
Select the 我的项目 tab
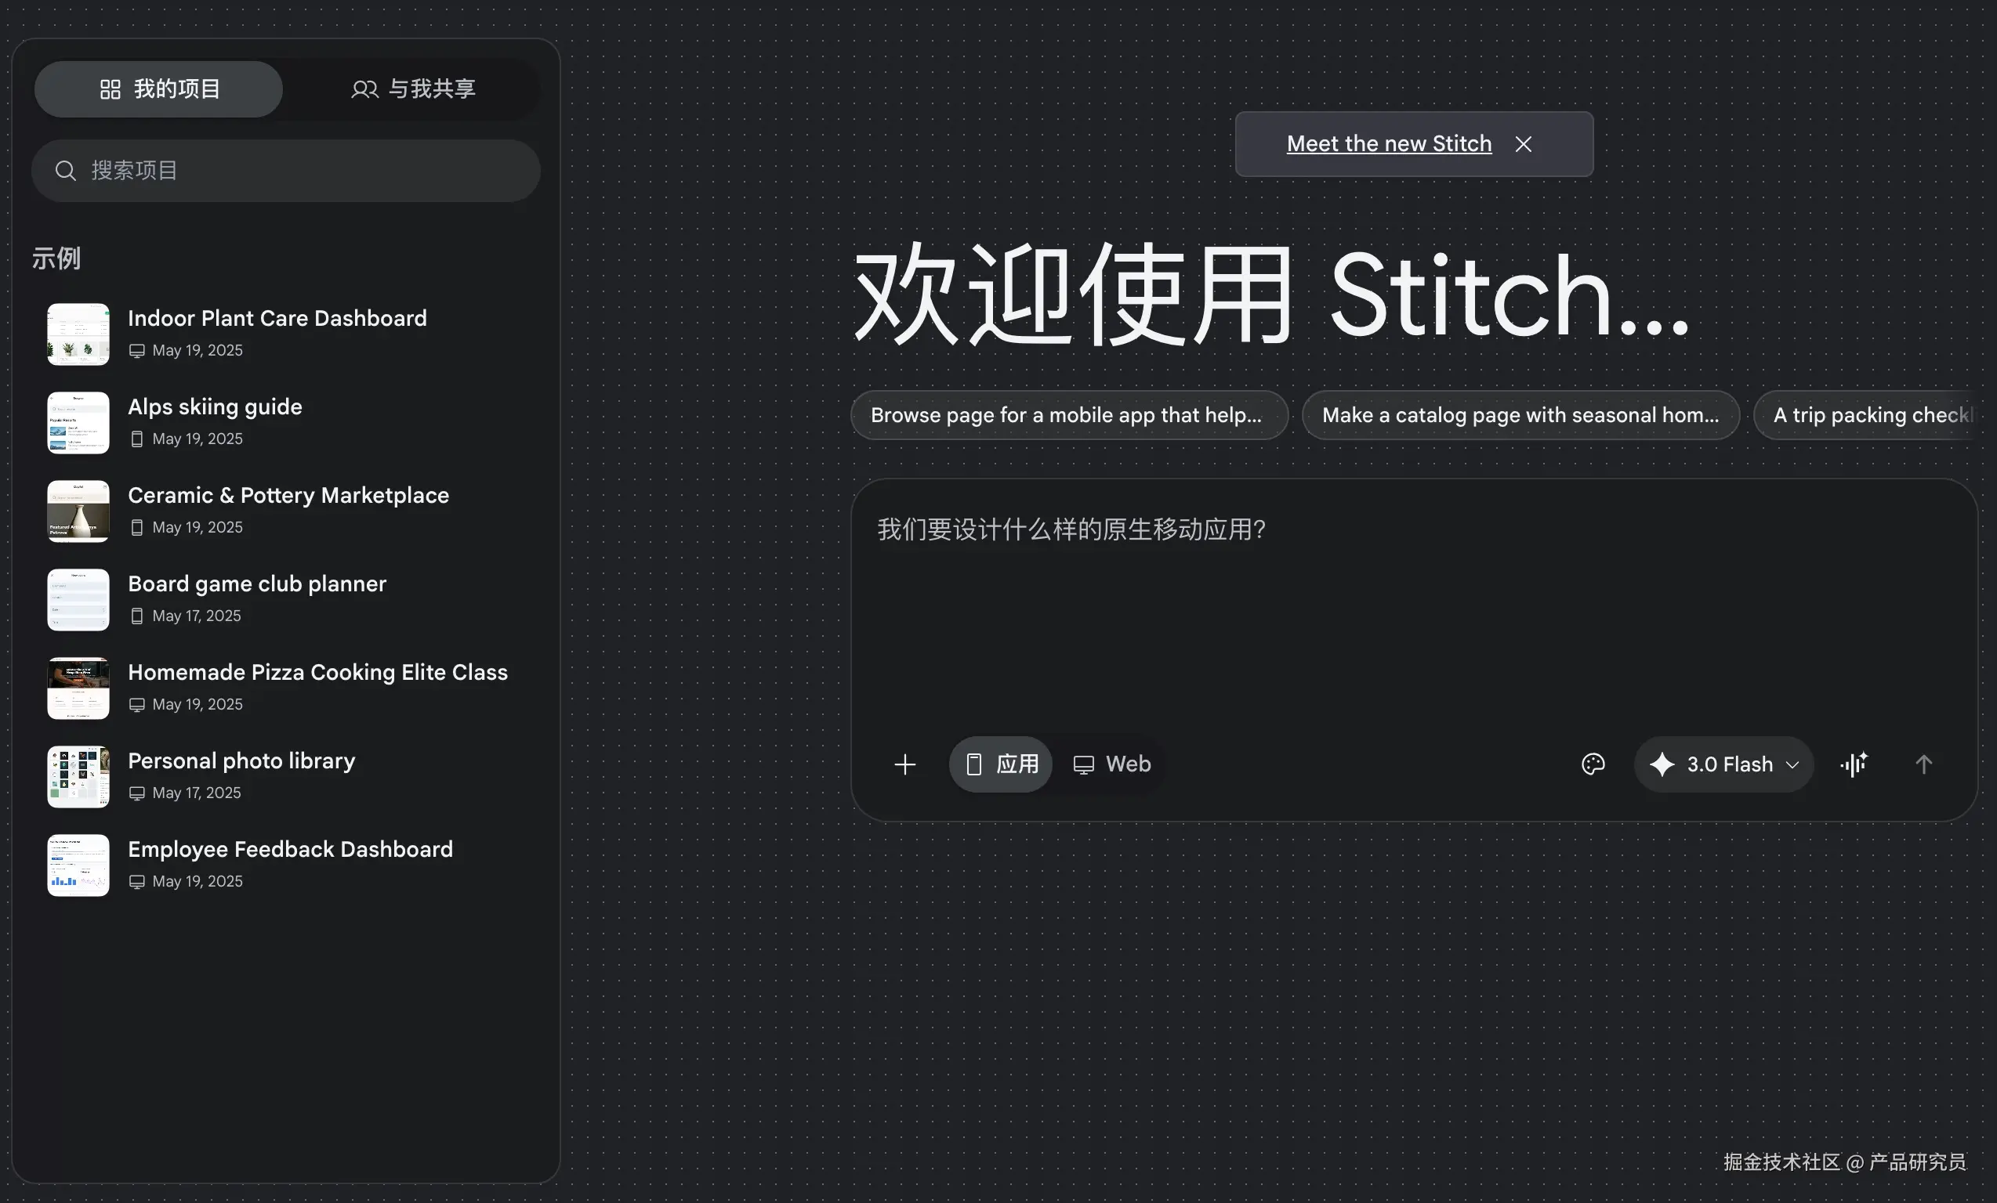pos(159,89)
